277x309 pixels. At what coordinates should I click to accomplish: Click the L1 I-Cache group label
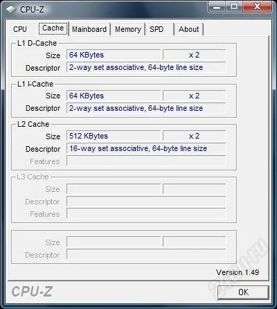point(35,84)
